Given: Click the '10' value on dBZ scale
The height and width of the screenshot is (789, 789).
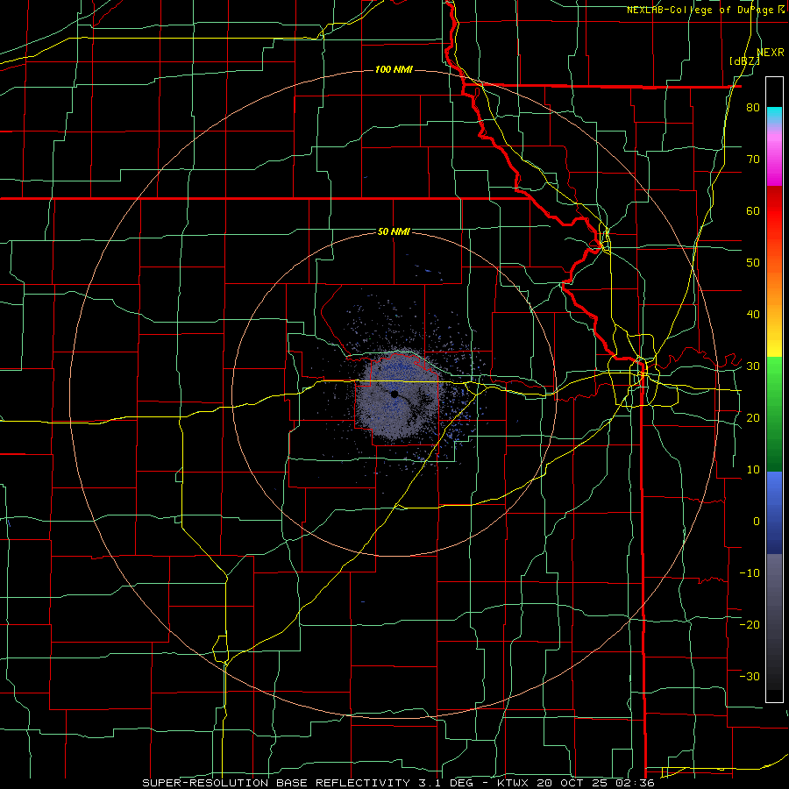Looking at the screenshot, I should [x=753, y=470].
